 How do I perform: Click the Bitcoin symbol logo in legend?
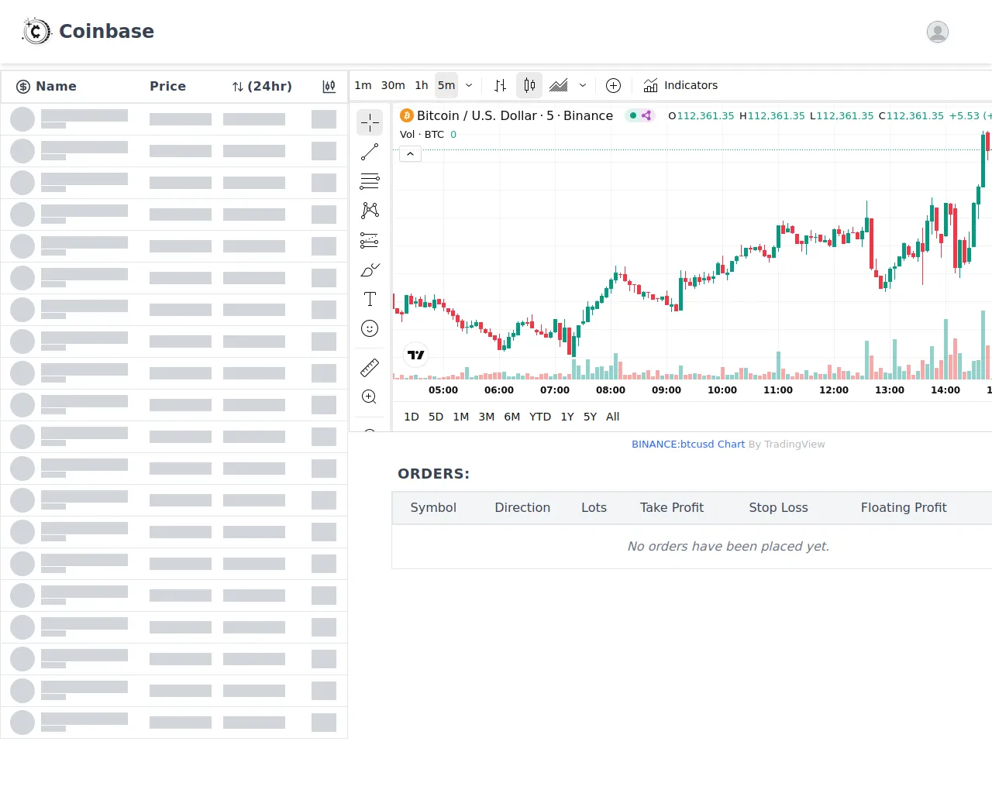click(407, 115)
